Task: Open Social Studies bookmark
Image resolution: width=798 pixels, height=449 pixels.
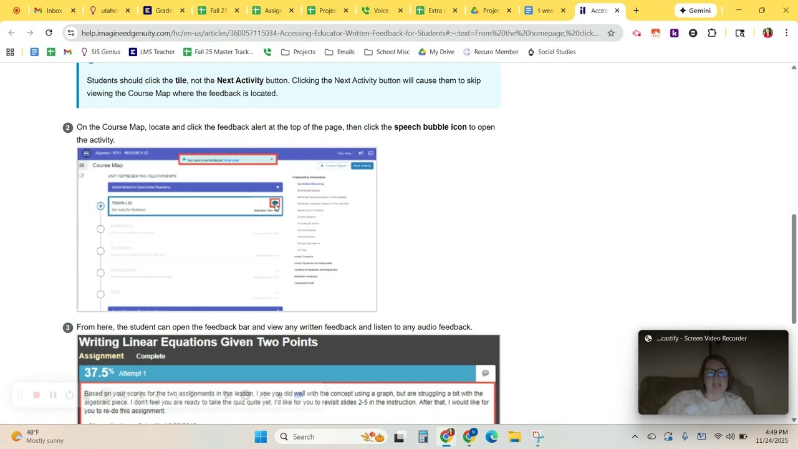Action: pyautogui.click(x=551, y=52)
